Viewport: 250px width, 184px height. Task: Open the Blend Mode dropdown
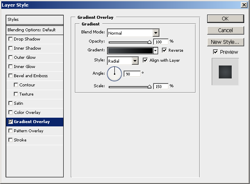pos(156,33)
